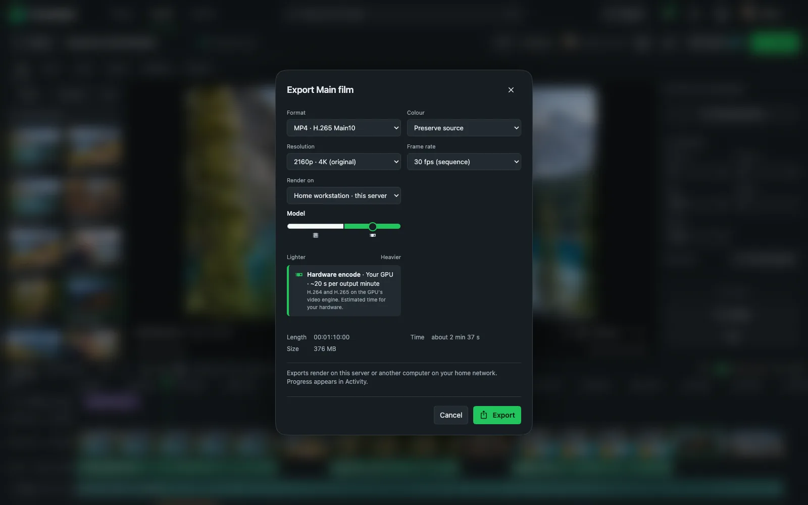Choose a machine in Render on dropdown
Image resolution: width=808 pixels, height=505 pixels.
[344, 195]
